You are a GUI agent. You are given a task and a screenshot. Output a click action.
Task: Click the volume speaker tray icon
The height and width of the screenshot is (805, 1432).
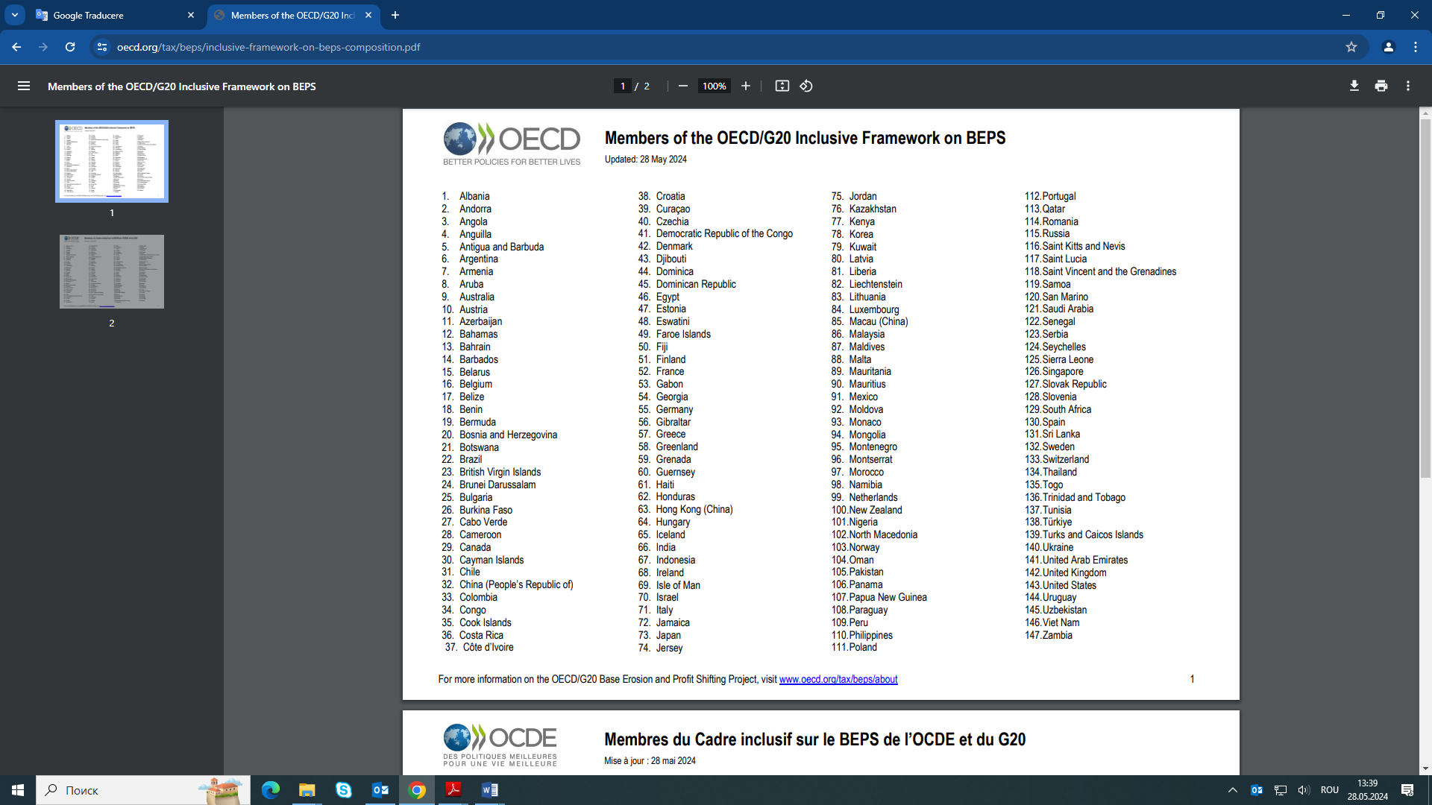(x=1304, y=790)
